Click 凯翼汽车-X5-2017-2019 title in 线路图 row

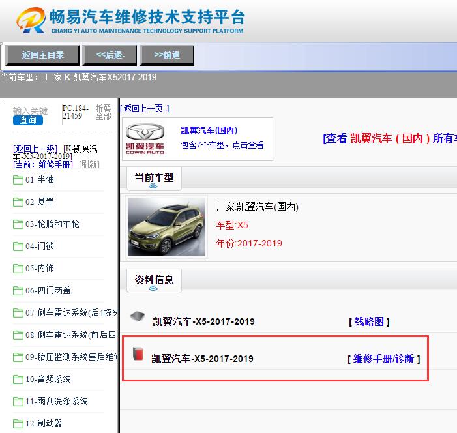click(203, 321)
